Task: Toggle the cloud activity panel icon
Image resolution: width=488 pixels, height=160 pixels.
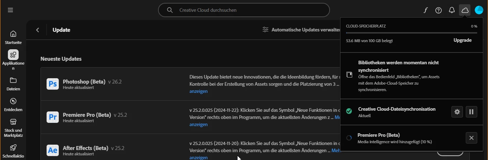Action: click(x=465, y=10)
